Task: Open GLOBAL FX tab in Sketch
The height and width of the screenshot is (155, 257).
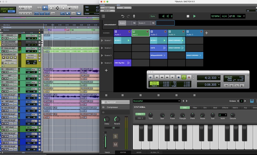Action: (155, 152)
